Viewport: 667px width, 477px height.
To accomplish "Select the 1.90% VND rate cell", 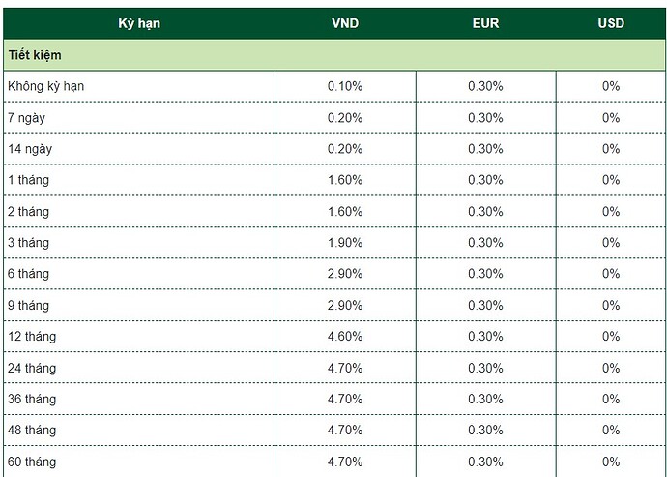I will [345, 243].
